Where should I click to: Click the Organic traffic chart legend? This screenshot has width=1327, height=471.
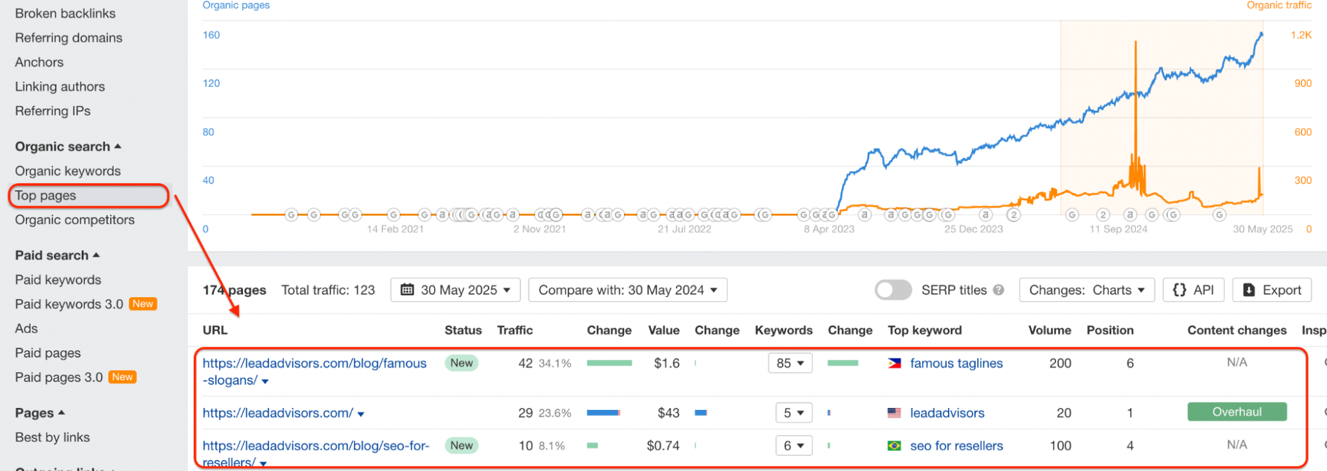[x=1279, y=5]
